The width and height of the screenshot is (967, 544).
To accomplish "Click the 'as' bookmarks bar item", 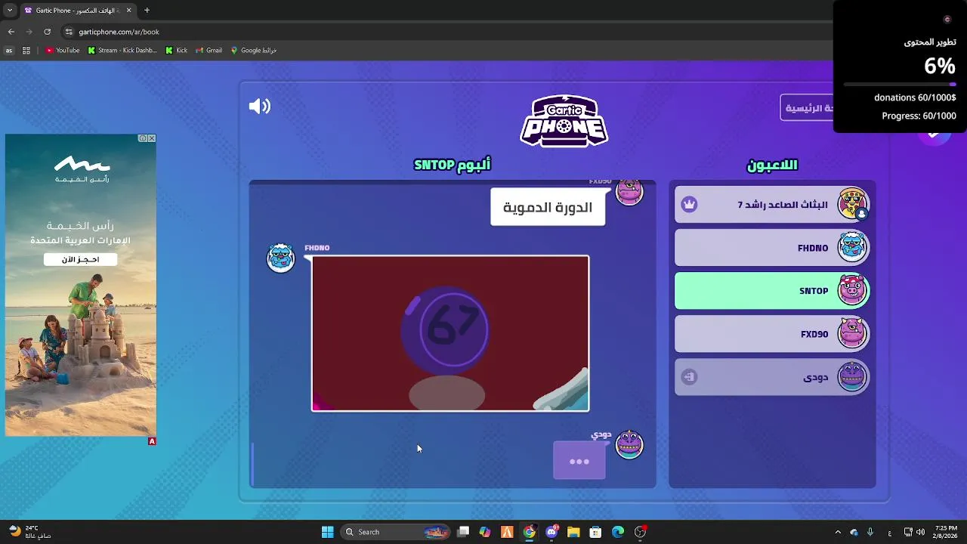I will [9, 51].
